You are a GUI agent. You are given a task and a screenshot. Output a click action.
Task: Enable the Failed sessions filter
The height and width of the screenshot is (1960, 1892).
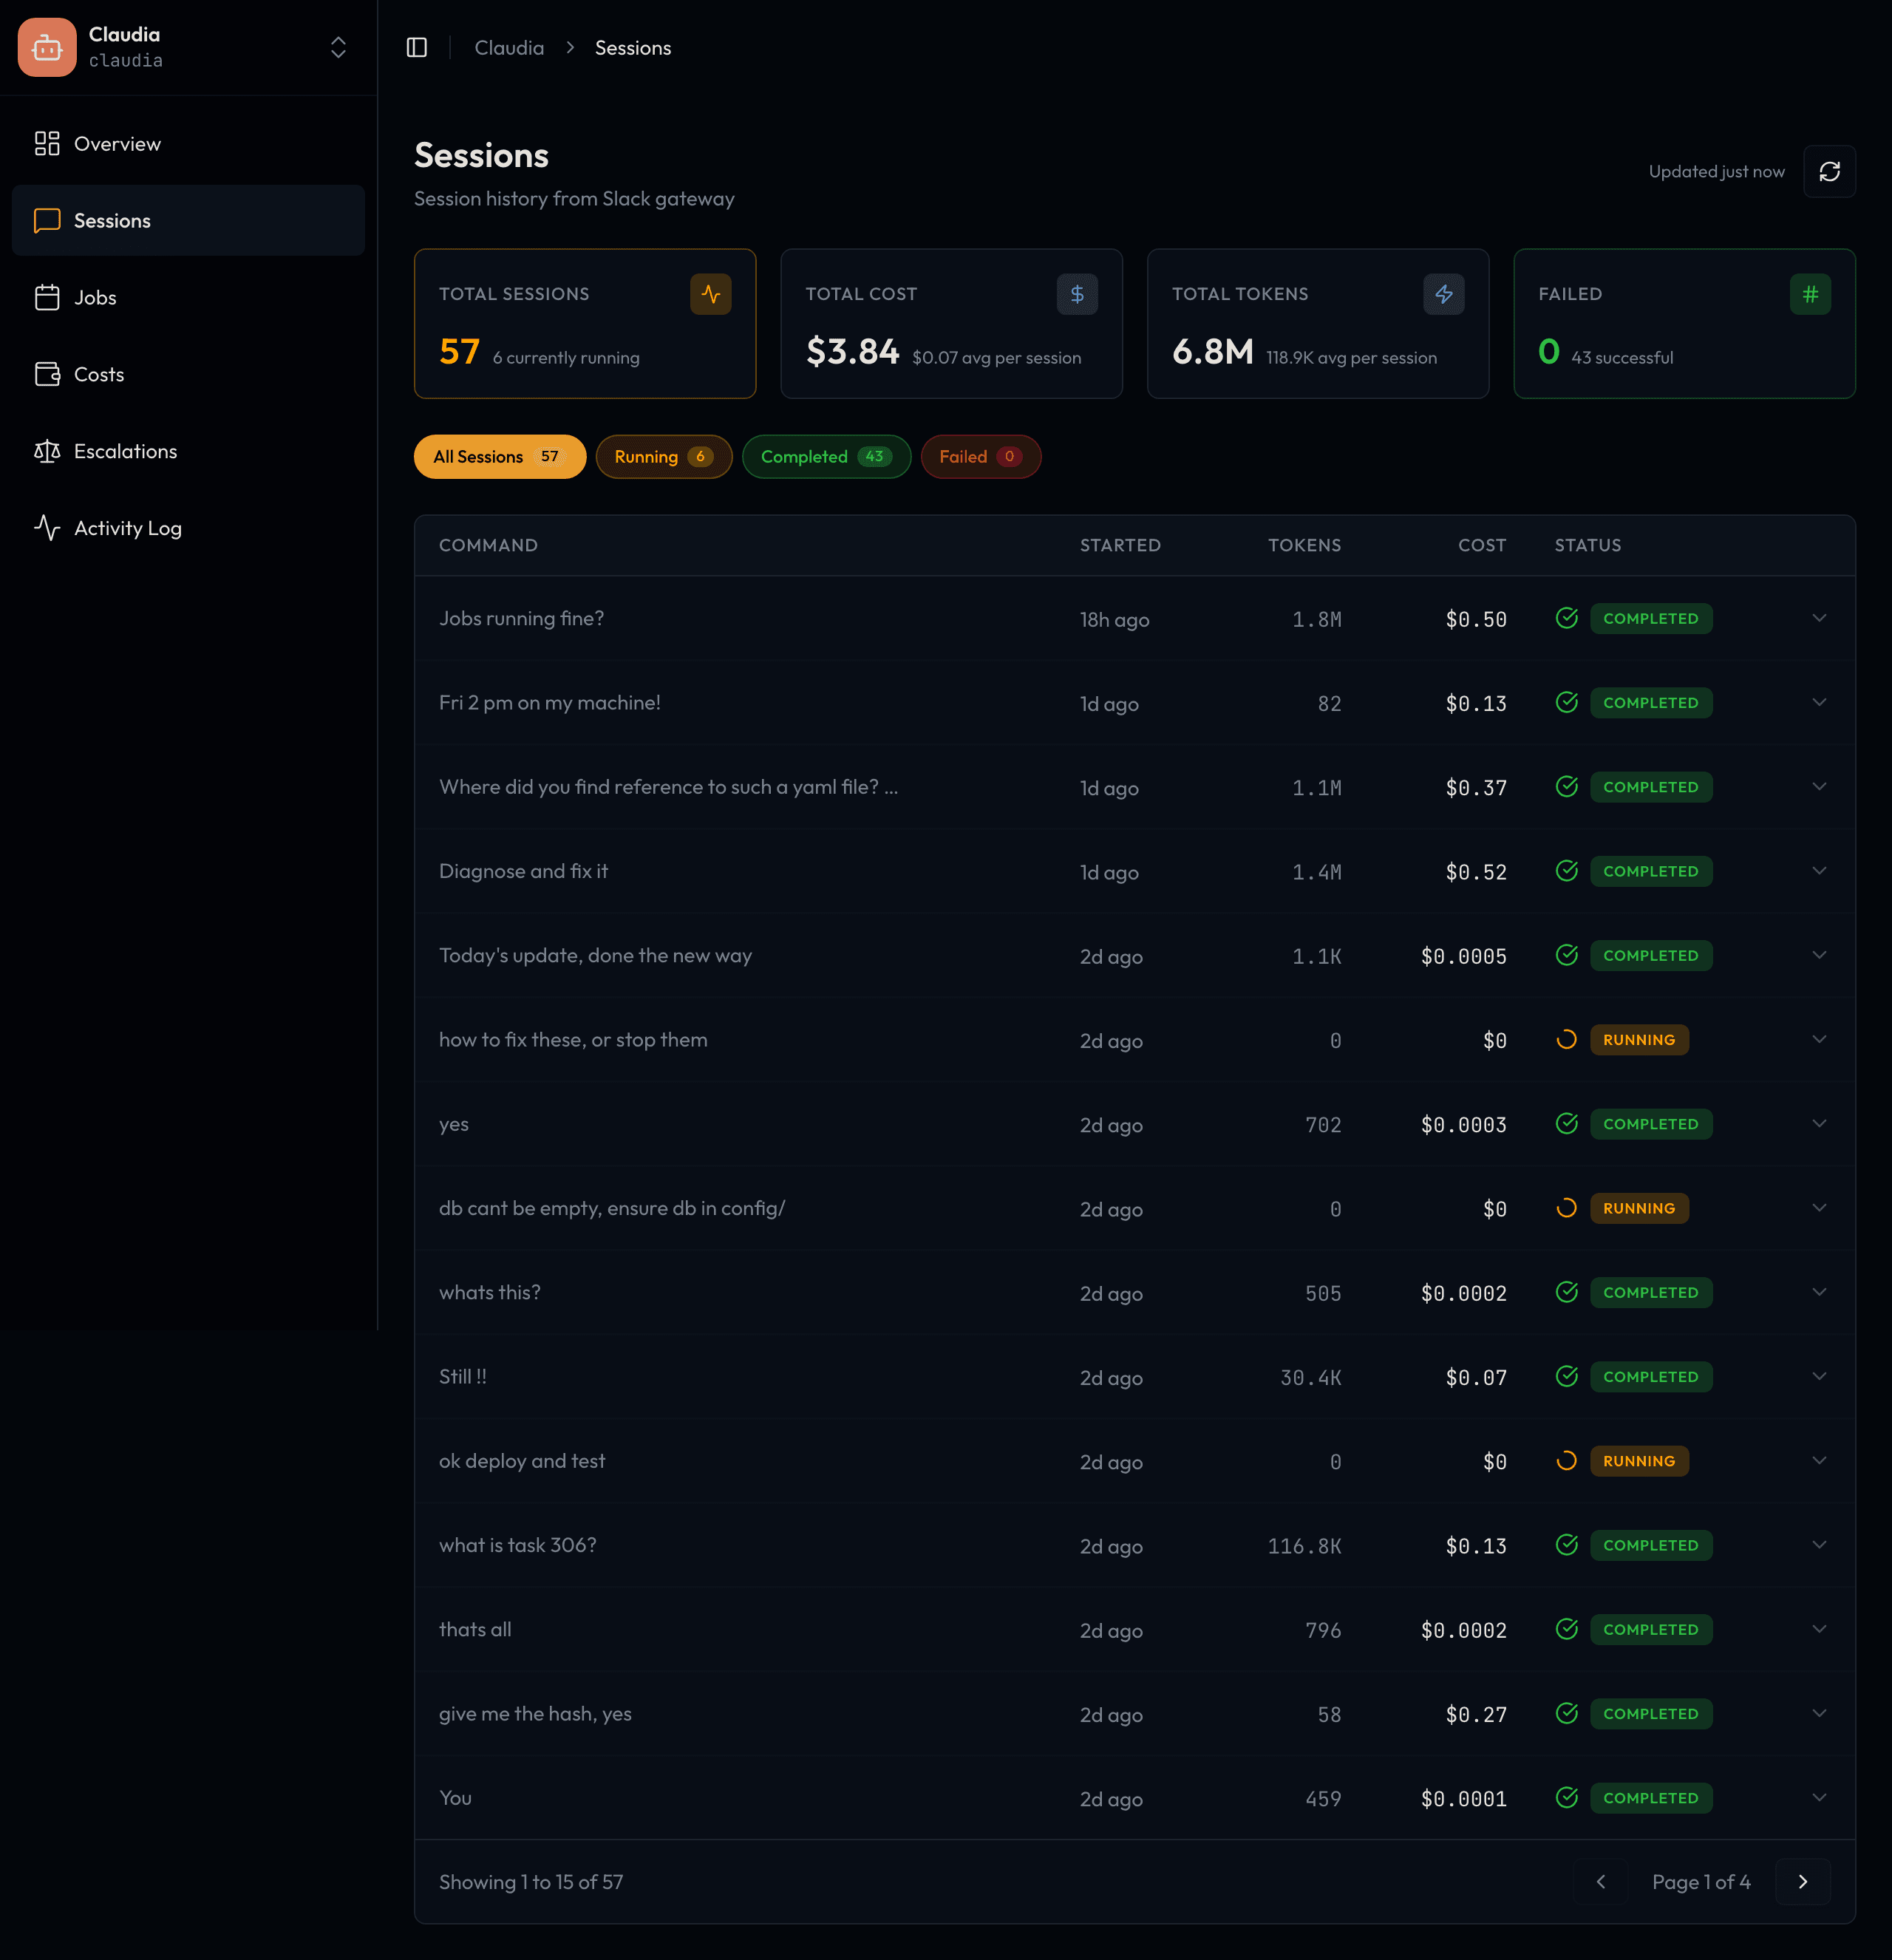point(980,456)
